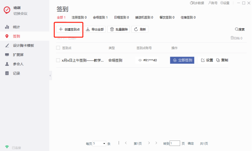This screenshot has width=252, height=151.
Task: Click 创建签到点 create check-in point button
Action: 69,29
